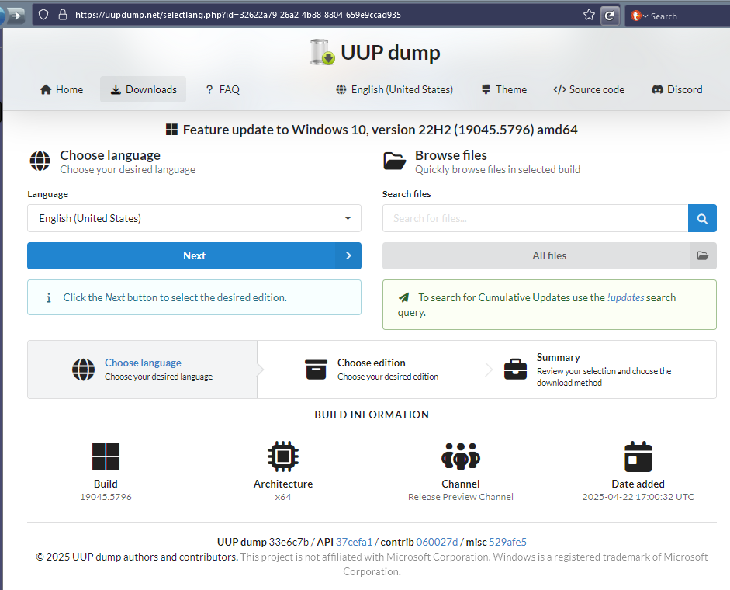Click the UUP dump logo icon
The image size is (730, 590).
pos(322,52)
